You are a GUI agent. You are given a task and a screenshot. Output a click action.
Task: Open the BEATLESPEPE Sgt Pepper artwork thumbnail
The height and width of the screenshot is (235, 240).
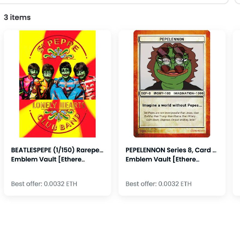coord(57,84)
